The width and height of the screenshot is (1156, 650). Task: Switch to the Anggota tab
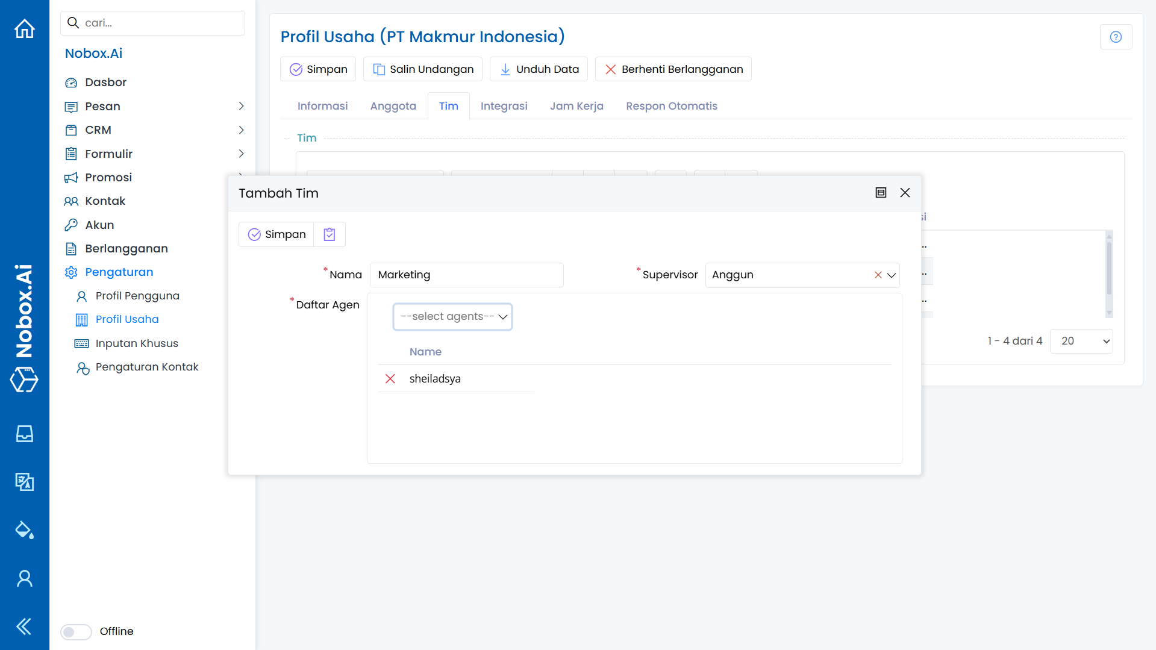click(x=393, y=106)
